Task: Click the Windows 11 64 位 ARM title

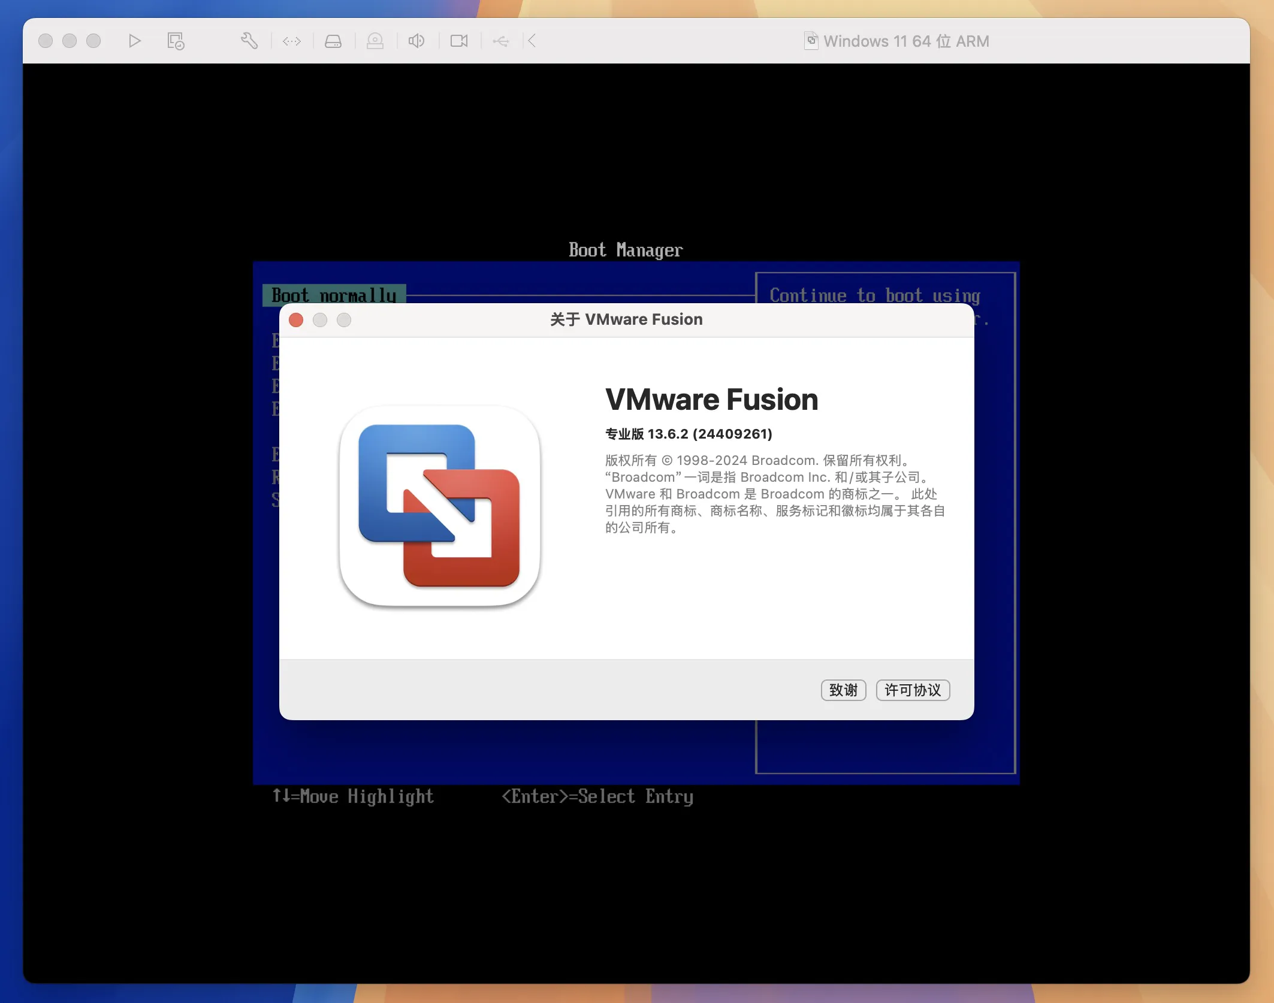Action: [906, 41]
